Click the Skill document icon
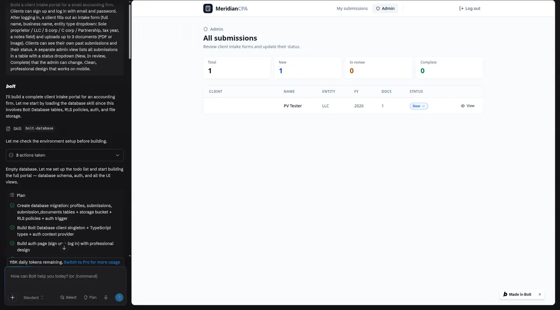This screenshot has height=310, width=560. [x=8, y=128]
